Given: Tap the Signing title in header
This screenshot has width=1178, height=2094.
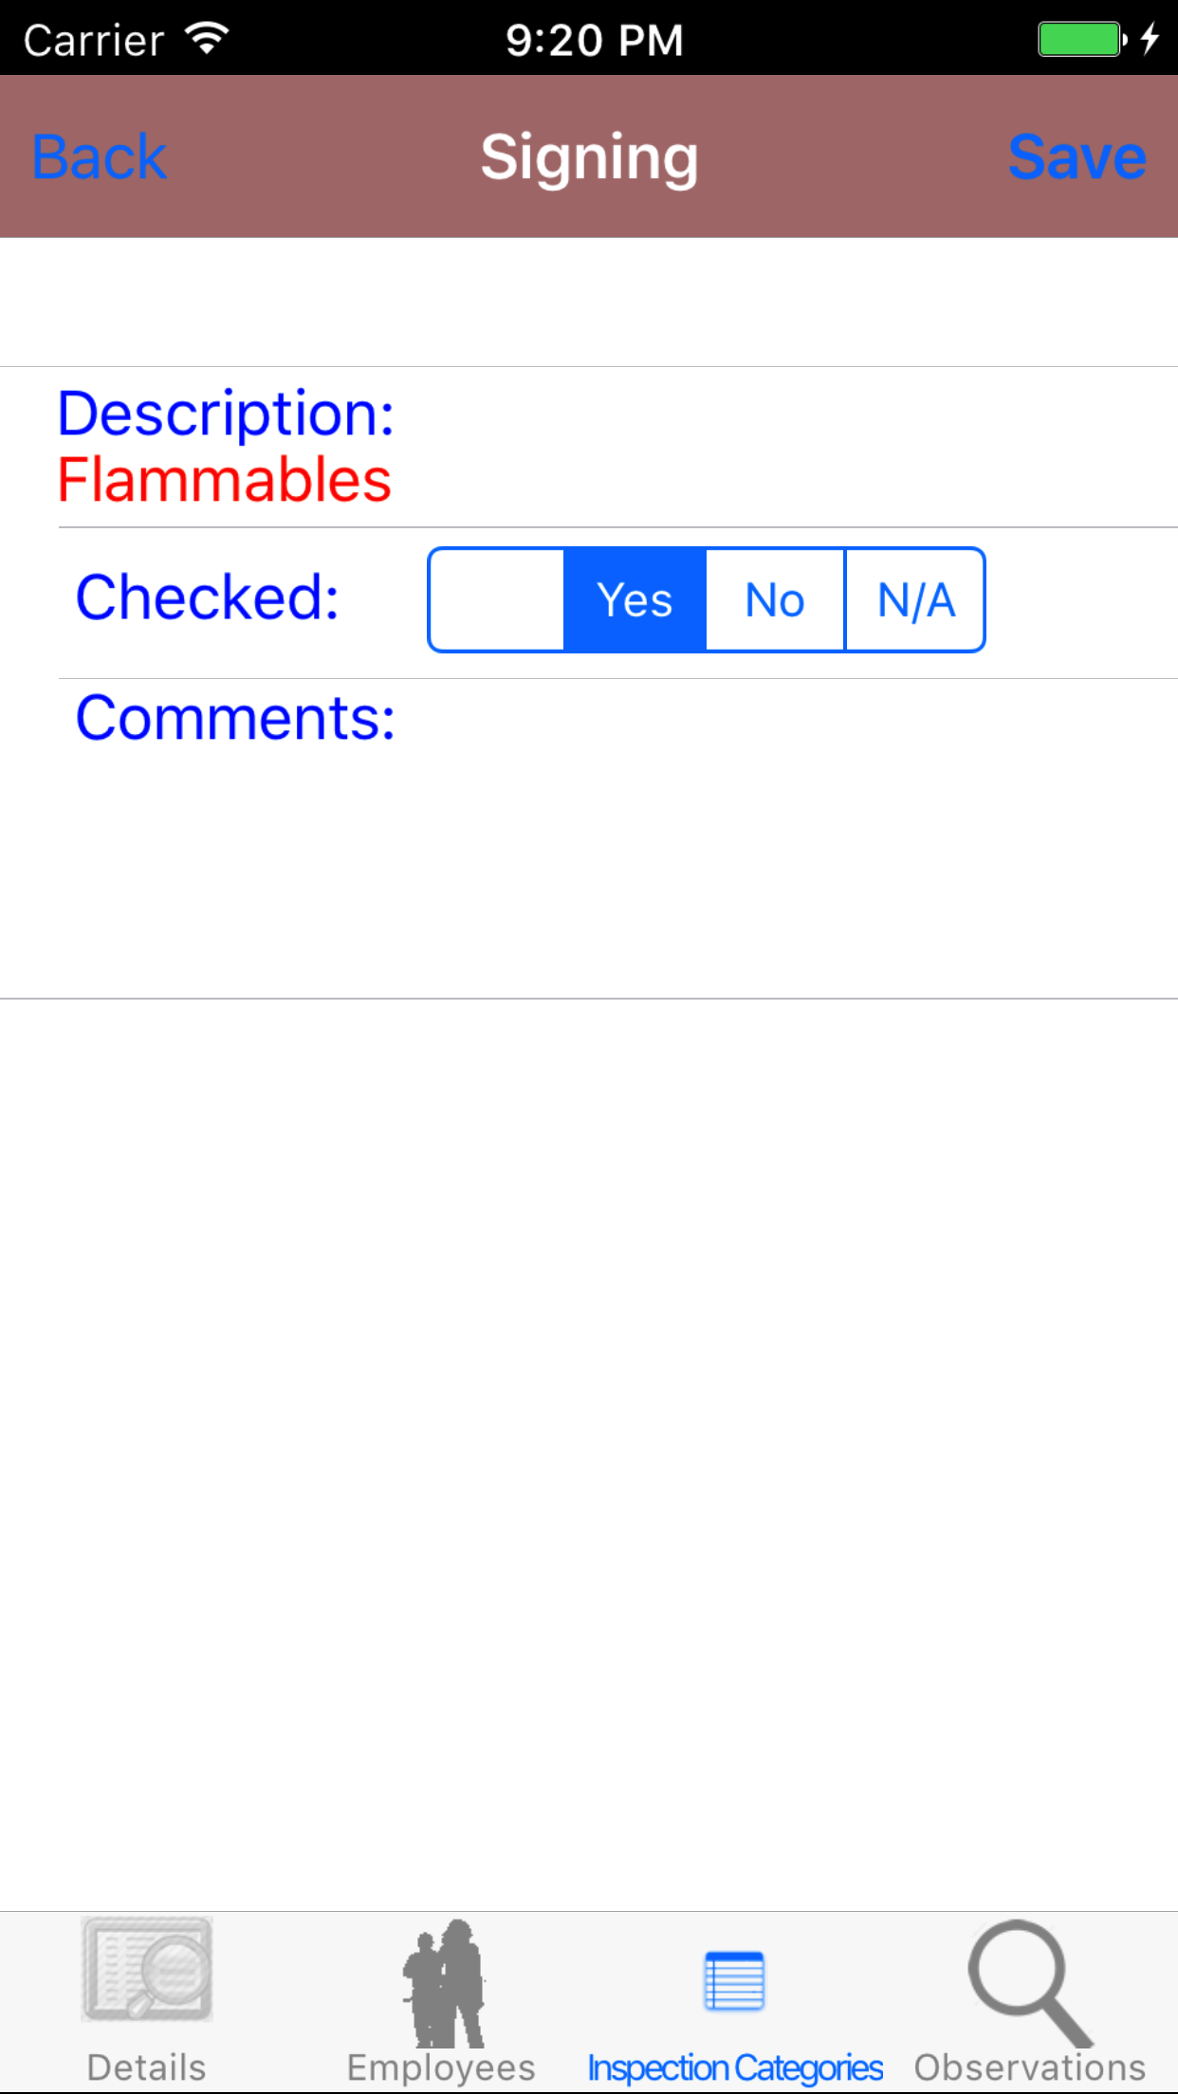Looking at the screenshot, I should click(589, 157).
